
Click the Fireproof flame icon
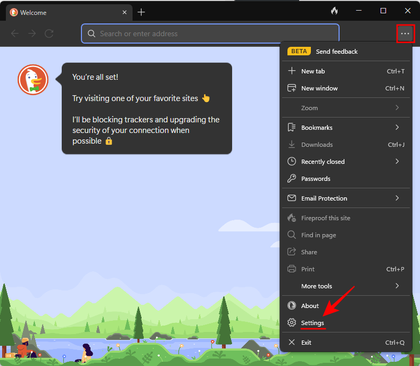[292, 218]
